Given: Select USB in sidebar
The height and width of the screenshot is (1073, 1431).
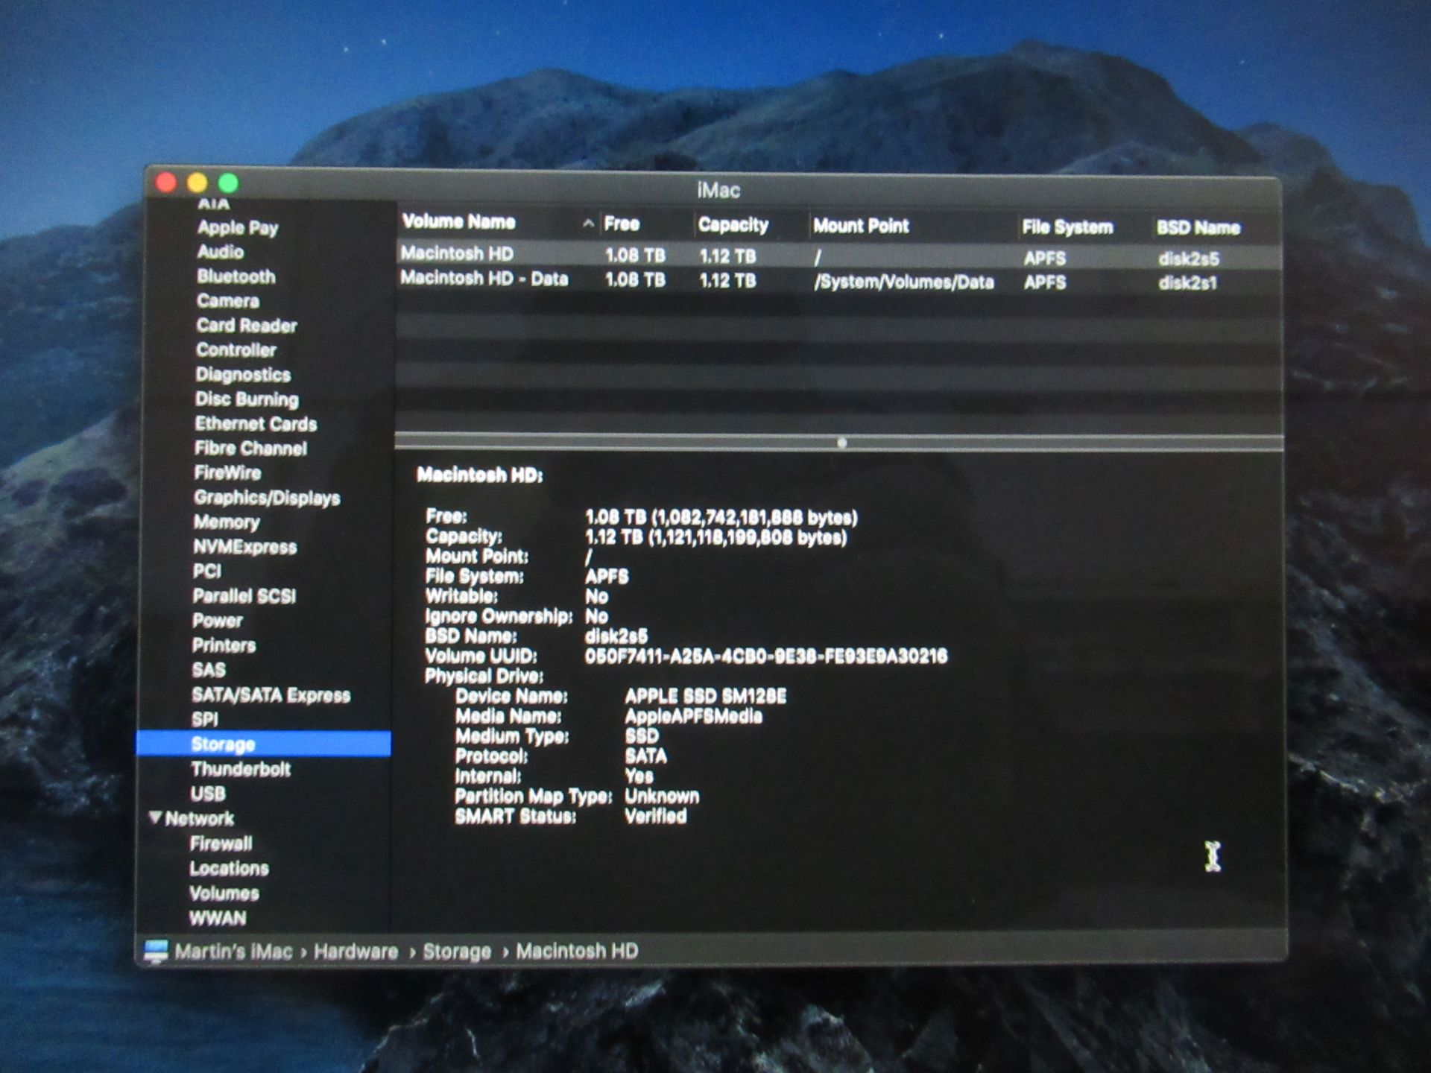Looking at the screenshot, I should 208,794.
